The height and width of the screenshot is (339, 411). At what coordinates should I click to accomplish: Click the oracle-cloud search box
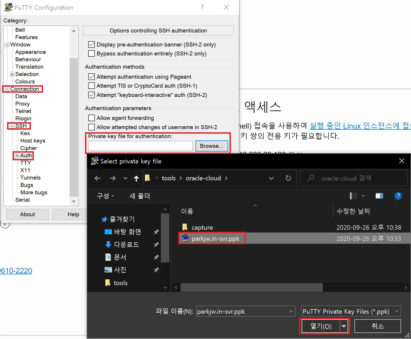coord(353,178)
